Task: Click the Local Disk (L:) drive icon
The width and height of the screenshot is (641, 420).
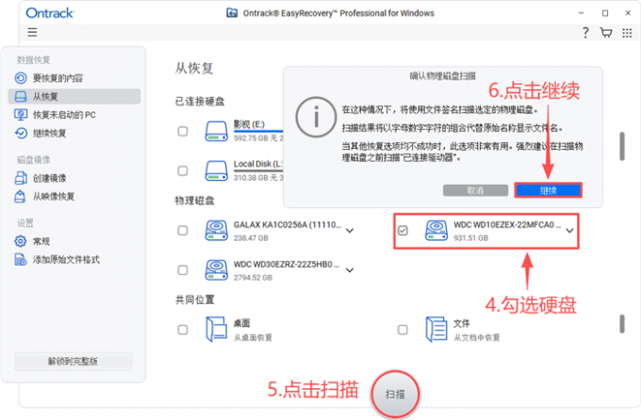Action: pyautogui.click(x=216, y=170)
